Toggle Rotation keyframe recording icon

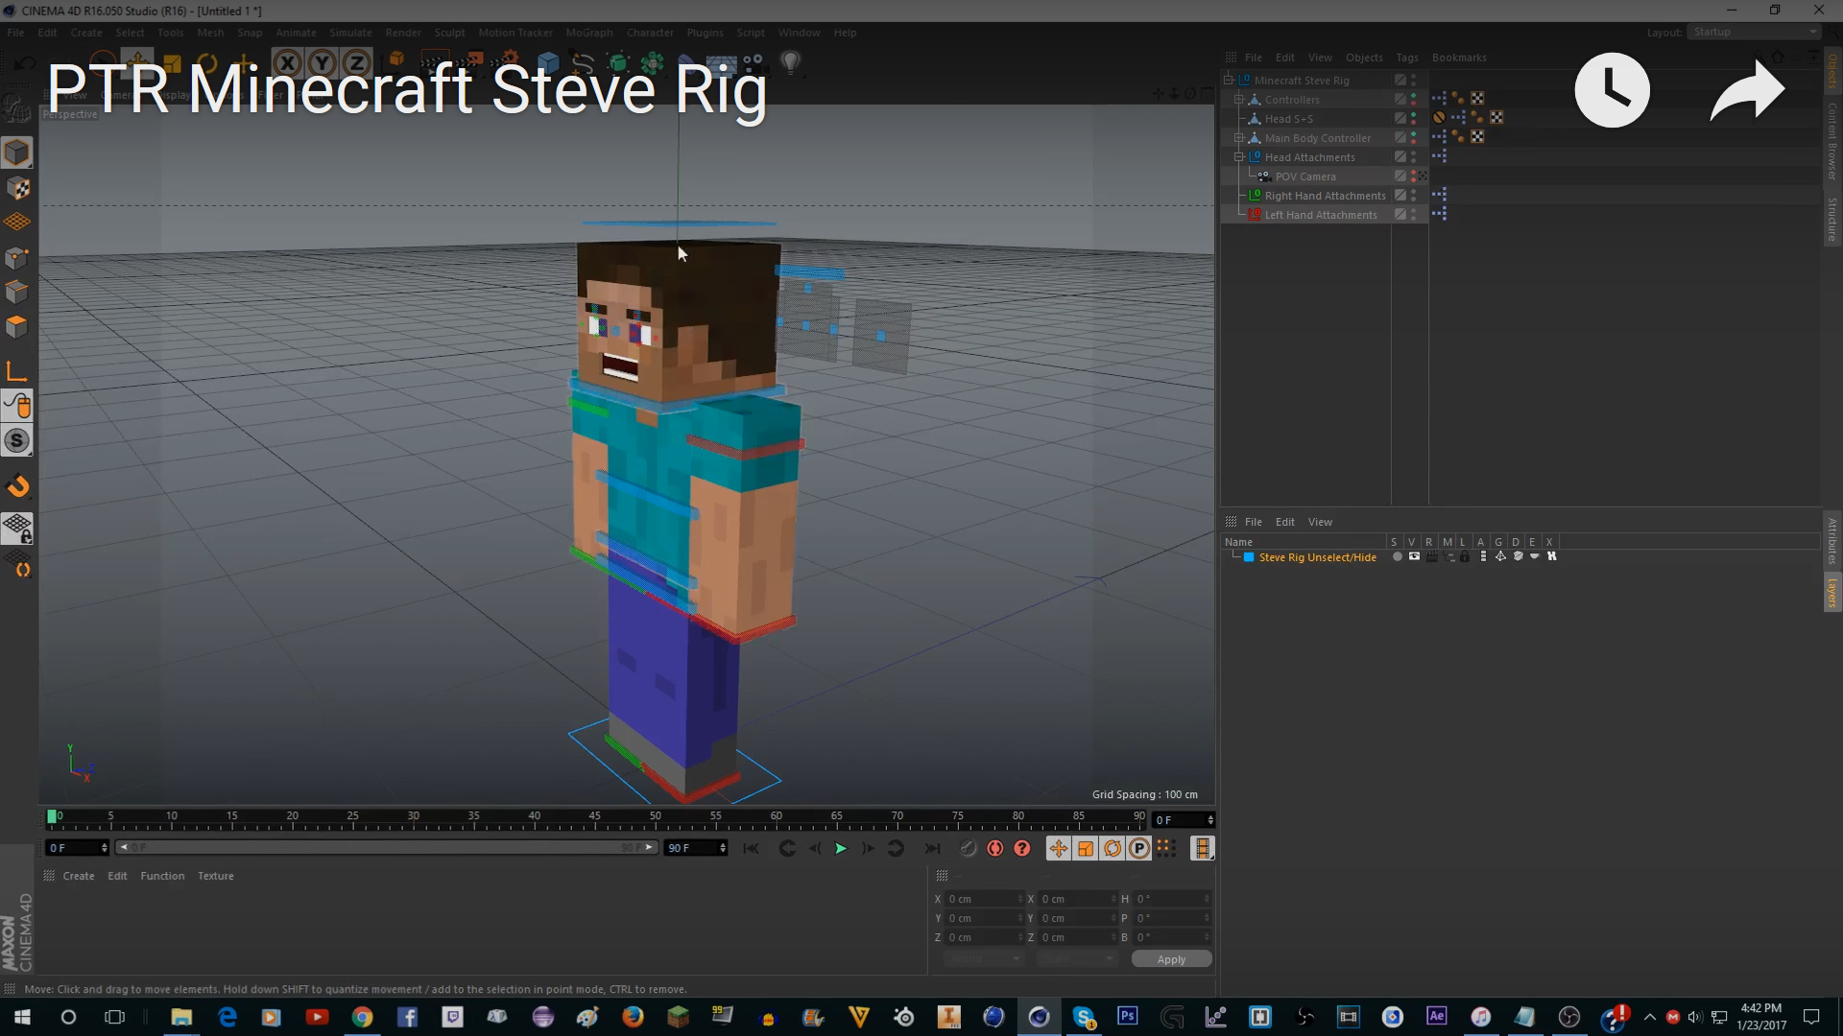[x=1112, y=848]
